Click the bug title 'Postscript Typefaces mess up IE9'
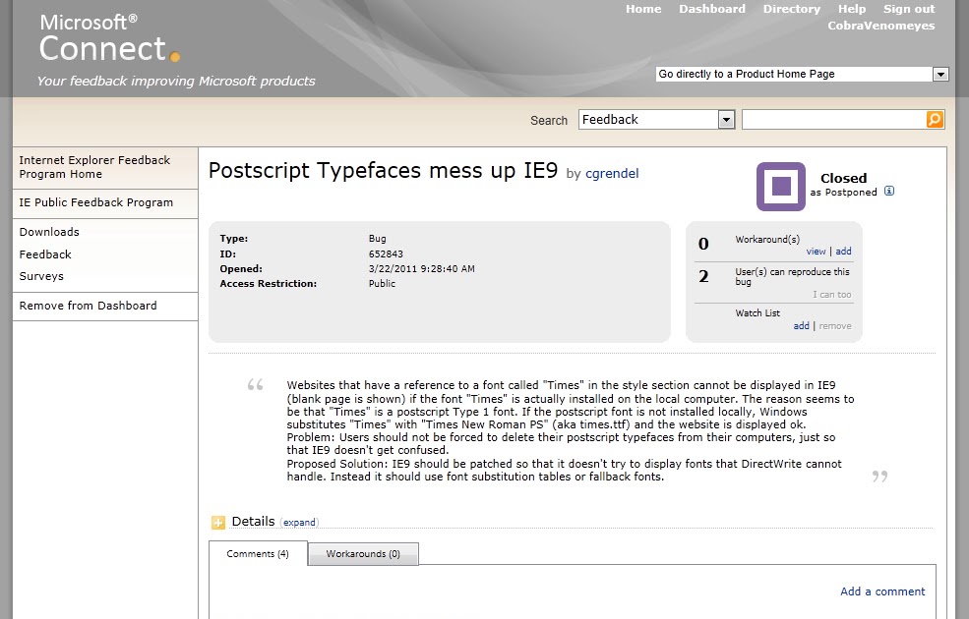Viewport: 969px width, 619px height. click(383, 170)
